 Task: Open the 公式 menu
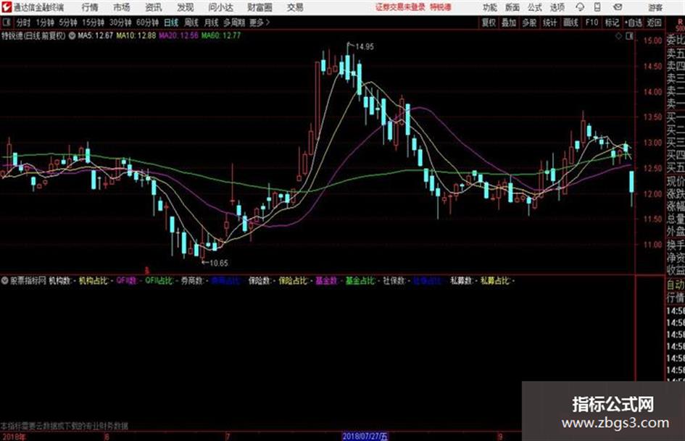click(x=535, y=7)
